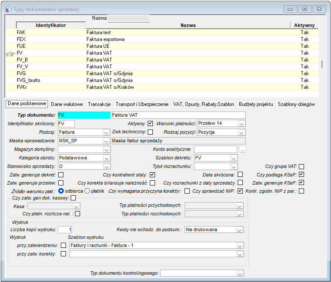The width and height of the screenshot is (331, 282).
Task: Toggle the Dok.techniczny checkbox
Action: [150, 132]
